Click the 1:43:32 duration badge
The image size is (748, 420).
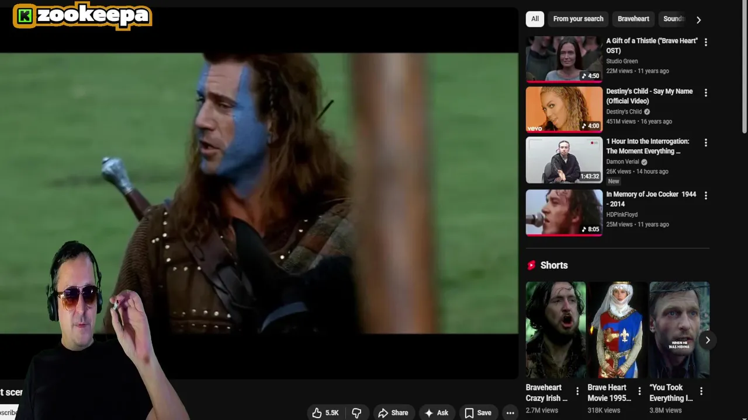click(x=590, y=176)
